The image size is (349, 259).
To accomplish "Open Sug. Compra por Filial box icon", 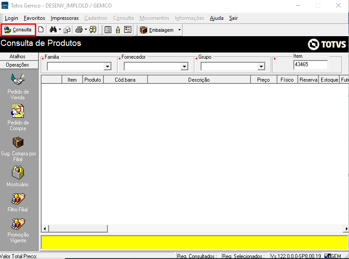I will coord(18,142).
